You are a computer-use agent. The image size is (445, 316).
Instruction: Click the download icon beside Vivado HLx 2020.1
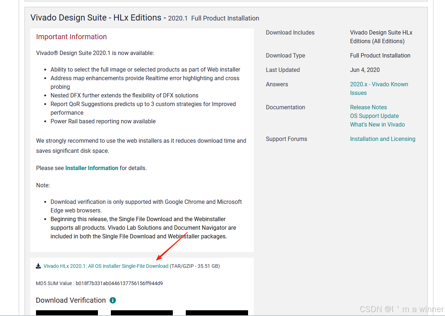[x=39, y=266]
